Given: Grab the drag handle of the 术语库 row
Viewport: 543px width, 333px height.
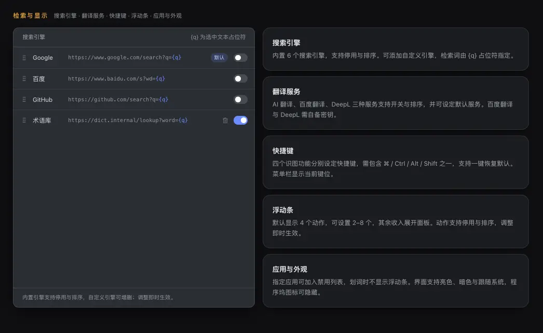Looking at the screenshot, I should tap(24, 120).
